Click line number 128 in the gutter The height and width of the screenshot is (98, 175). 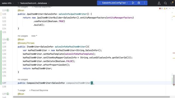pyautogui.click(x=4, y=47)
